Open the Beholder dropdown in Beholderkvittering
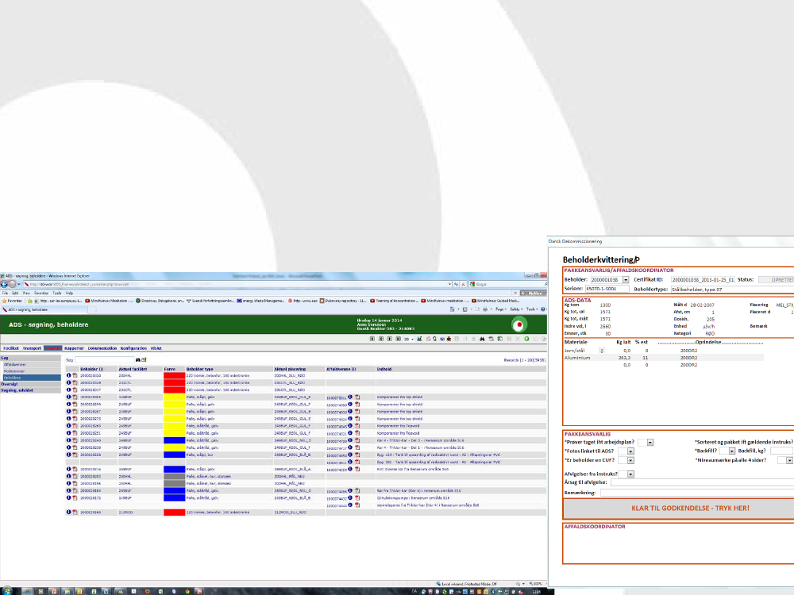 click(626, 280)
